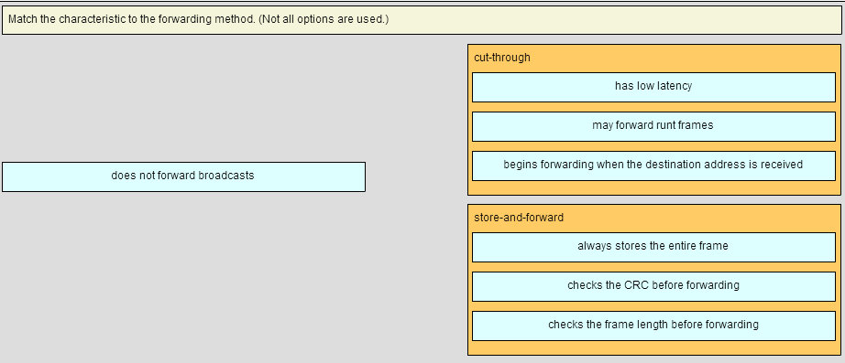
Task: Pick 'begins forwarding when the destination address is received'
Action: [x=653, y=165]
